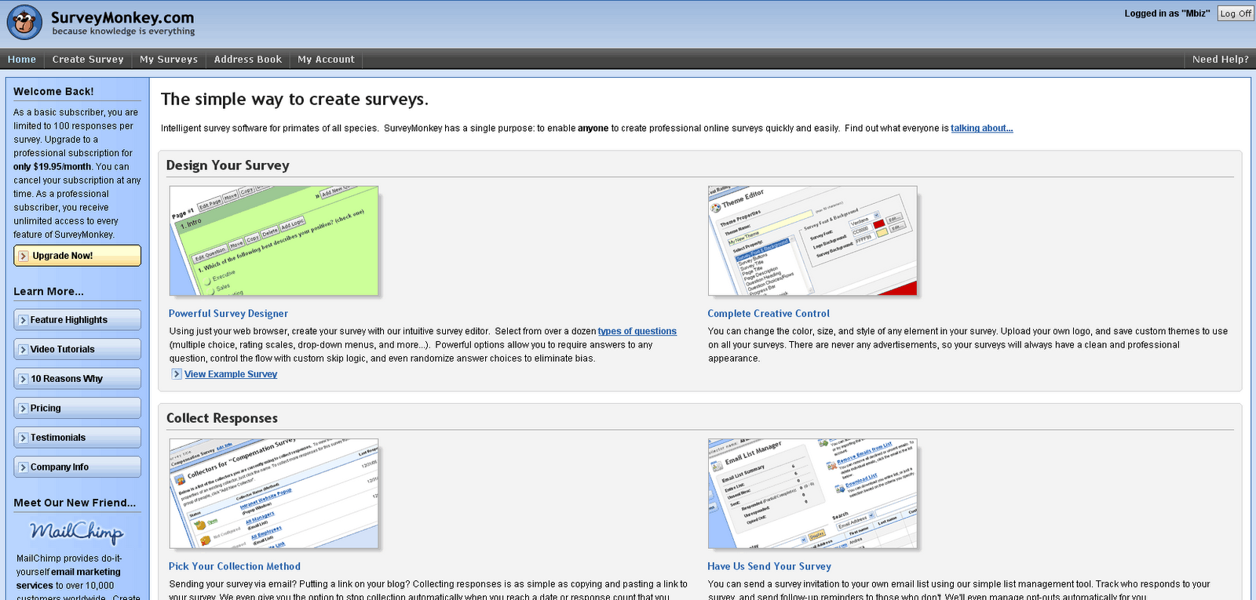Open View Example Survey link
Screen dimensions: 1256x600
pyautogui.click(x=231, y=374)
